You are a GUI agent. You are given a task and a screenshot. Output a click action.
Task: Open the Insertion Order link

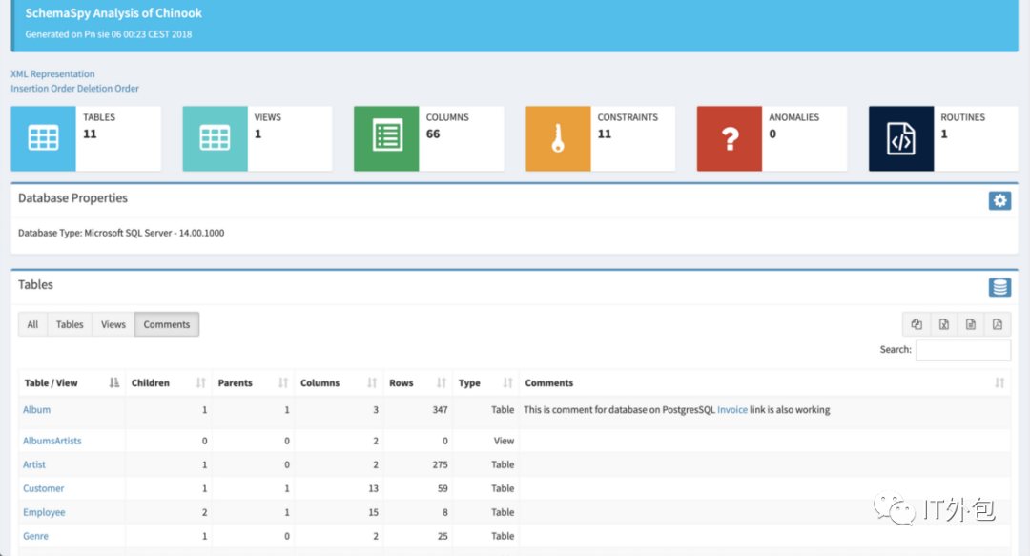tap(43, 88)
